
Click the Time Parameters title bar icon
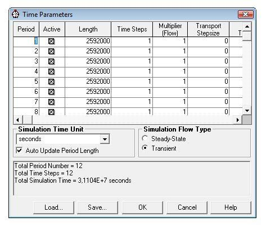click(16, 14)
